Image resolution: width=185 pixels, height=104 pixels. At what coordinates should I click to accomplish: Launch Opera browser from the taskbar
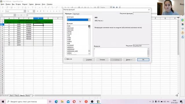click(74, 101)
